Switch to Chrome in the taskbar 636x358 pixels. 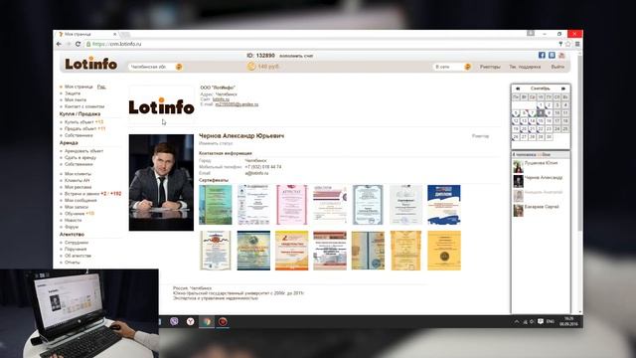coord(207,321)
